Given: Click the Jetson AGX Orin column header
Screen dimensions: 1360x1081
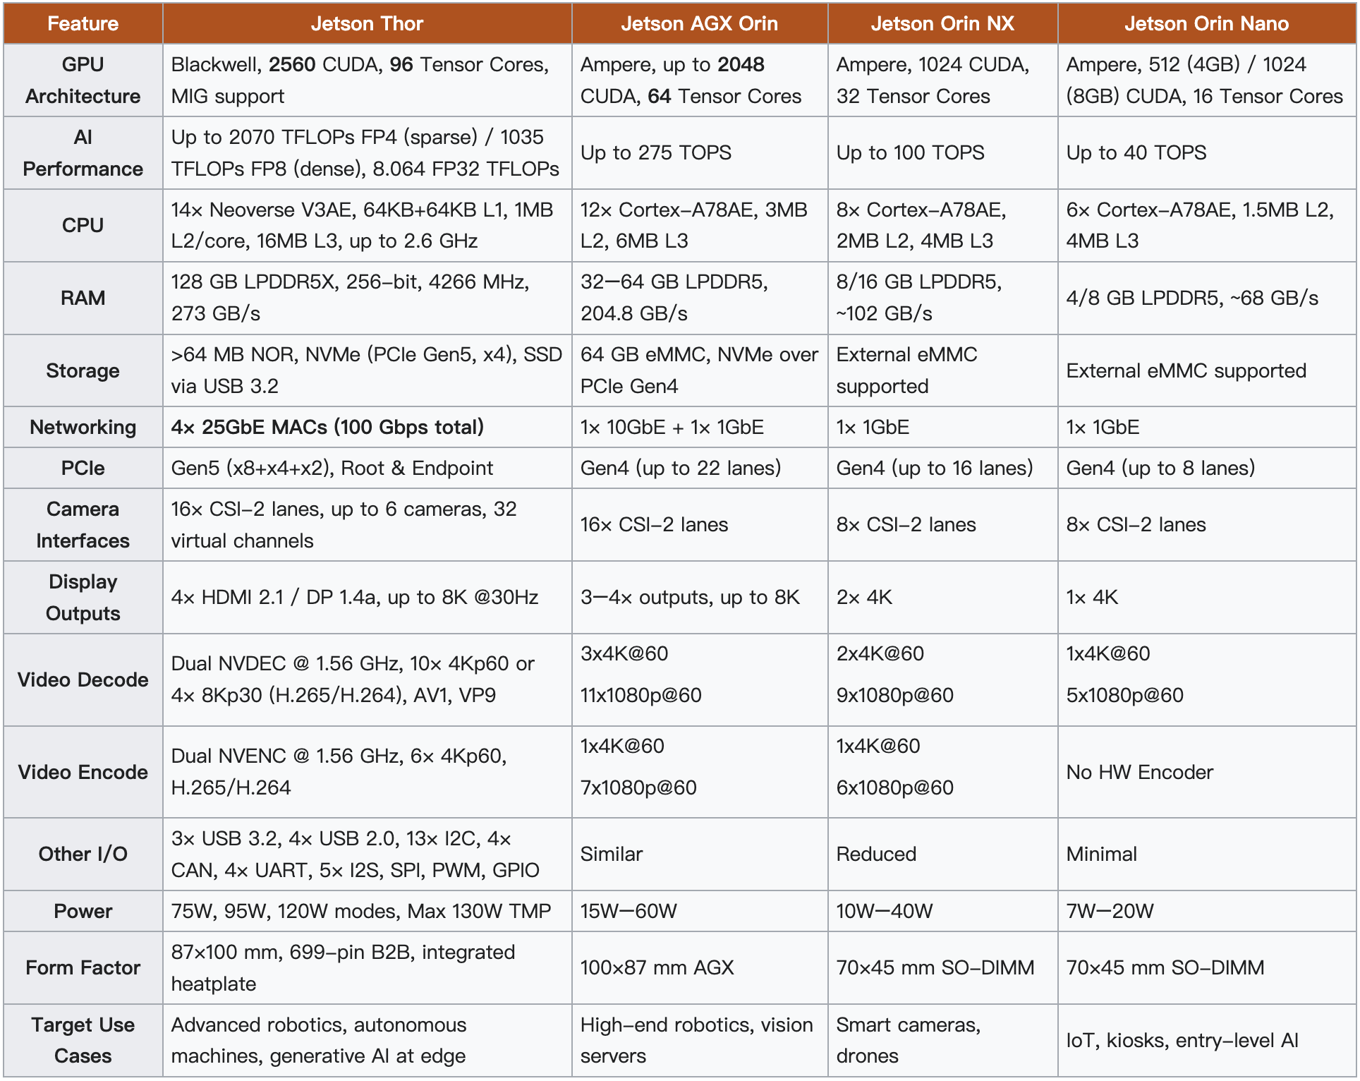Looking at the screenshot, I should click(699, 23).
